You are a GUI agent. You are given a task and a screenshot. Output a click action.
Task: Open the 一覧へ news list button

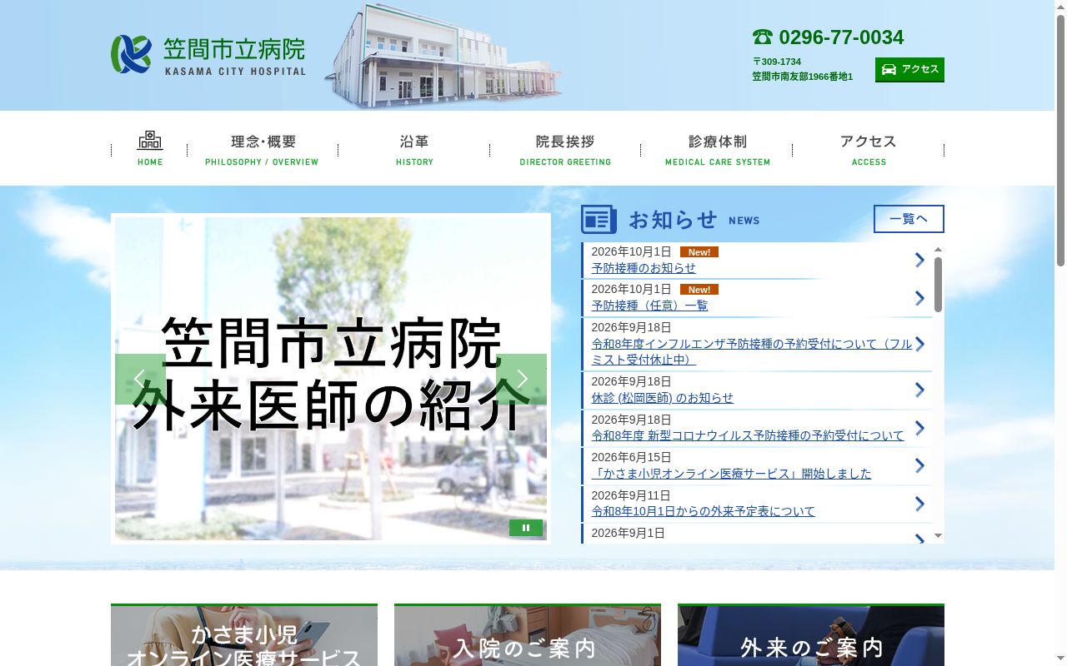(x=909, y=219)
